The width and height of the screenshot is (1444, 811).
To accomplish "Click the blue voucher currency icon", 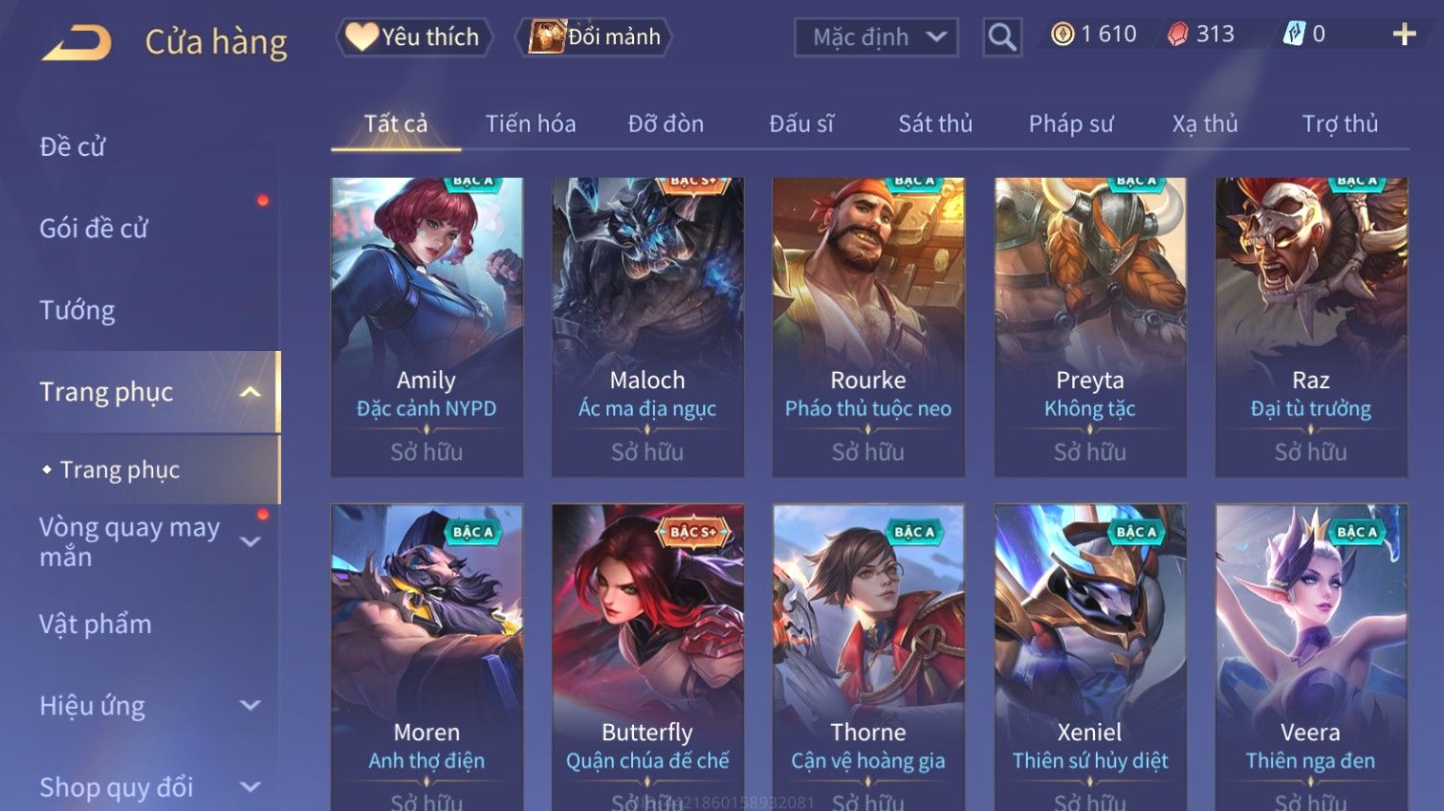I will click(x=1293, y=34).
